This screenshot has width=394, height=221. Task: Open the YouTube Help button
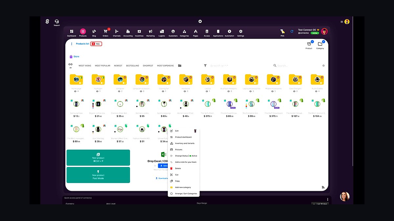coord(96,44)
